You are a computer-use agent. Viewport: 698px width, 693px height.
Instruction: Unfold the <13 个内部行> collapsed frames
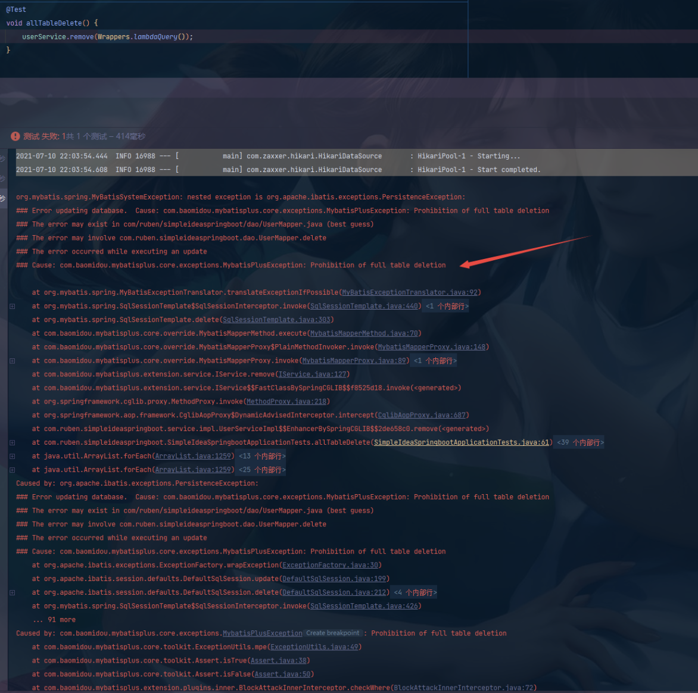click(x=262, y=456)
